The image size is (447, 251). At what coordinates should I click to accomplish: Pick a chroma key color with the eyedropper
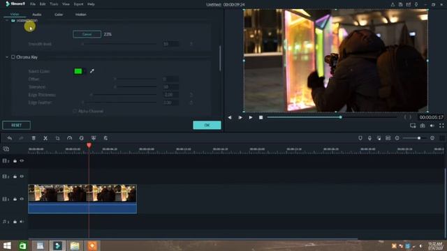tap(91, 71)
